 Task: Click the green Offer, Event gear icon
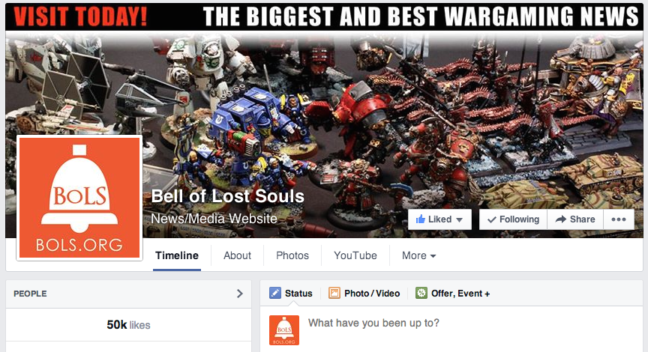421,294
